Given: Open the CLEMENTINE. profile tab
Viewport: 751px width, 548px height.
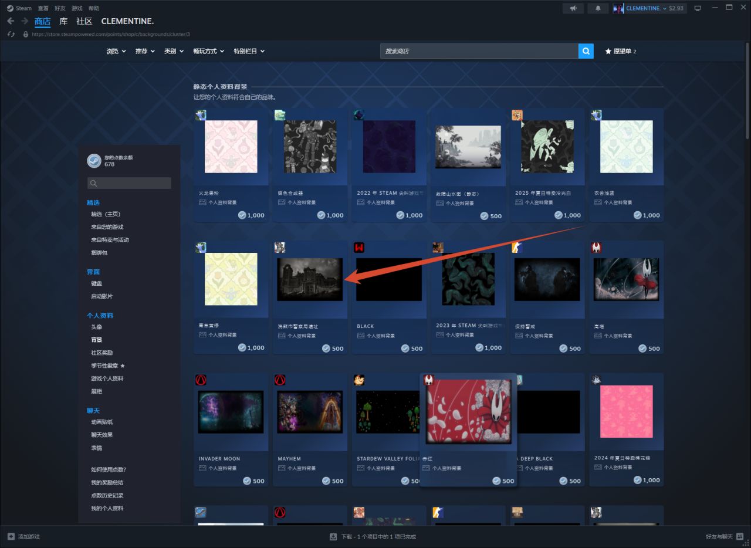Looking at the screenshot, I should point(127,21).
